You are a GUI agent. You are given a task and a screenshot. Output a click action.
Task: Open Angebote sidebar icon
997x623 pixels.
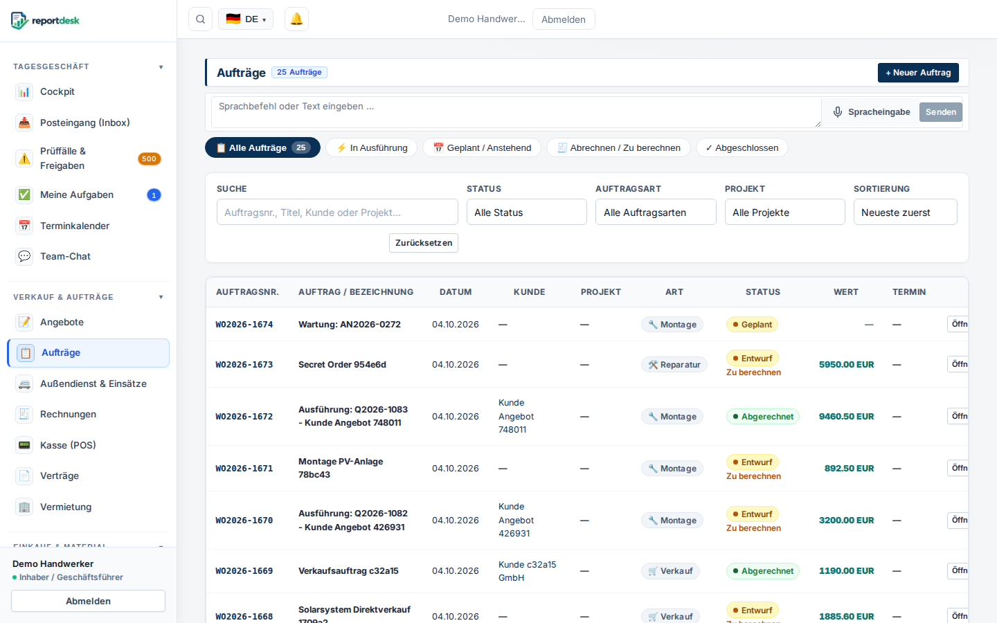coord(24,322)
